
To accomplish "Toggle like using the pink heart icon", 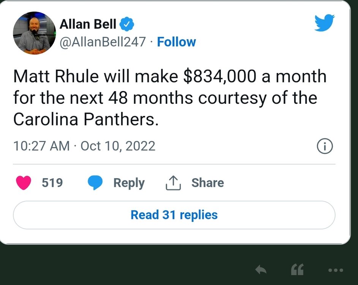I will [x=24, y=182].
